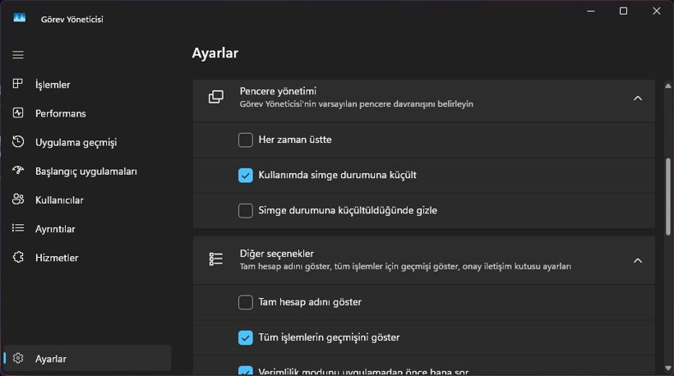Open Başlangıç uygulamaları page

pos(88,171)
